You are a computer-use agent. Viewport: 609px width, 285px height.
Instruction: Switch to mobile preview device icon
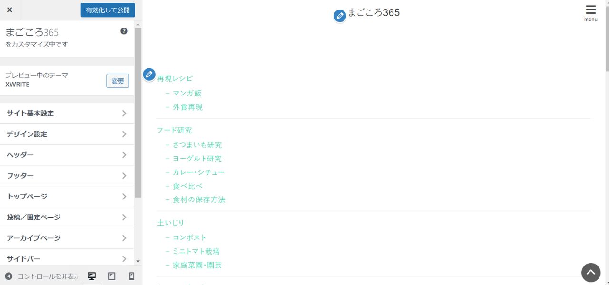[132, 276]
